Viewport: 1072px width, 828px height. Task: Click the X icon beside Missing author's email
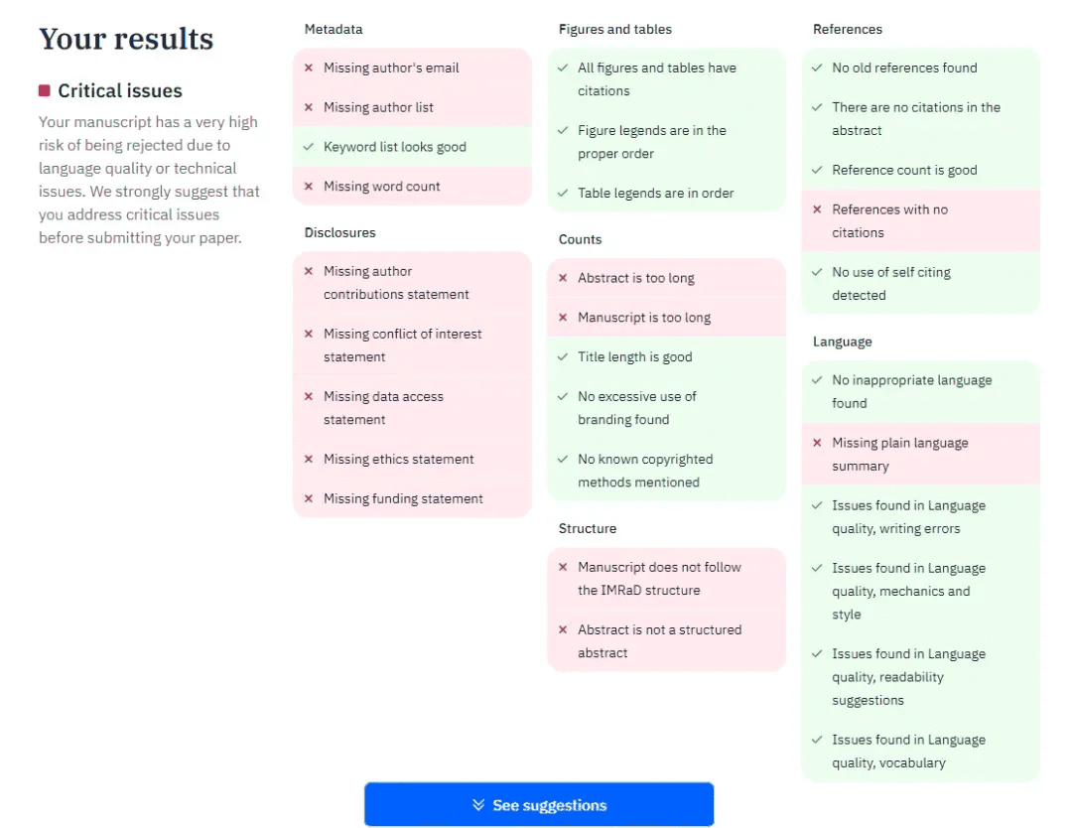click(x=309, y=69)
